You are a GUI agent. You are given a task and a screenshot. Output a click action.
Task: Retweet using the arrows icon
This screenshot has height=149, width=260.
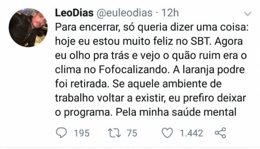(x=114, y=133)
